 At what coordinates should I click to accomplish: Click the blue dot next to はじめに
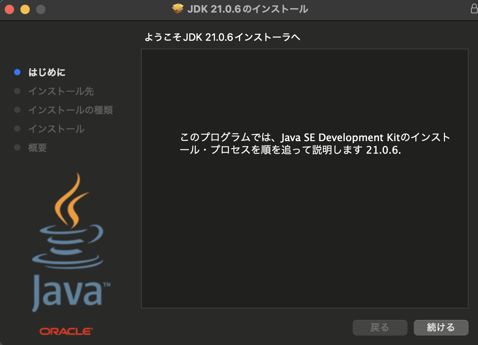tap(17, 72)
